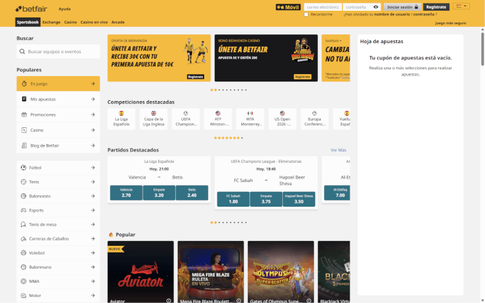The height and width of the screenshot is (303, 485).
Task: Go to the Arcade tab
Action: (x=118, y=22)
